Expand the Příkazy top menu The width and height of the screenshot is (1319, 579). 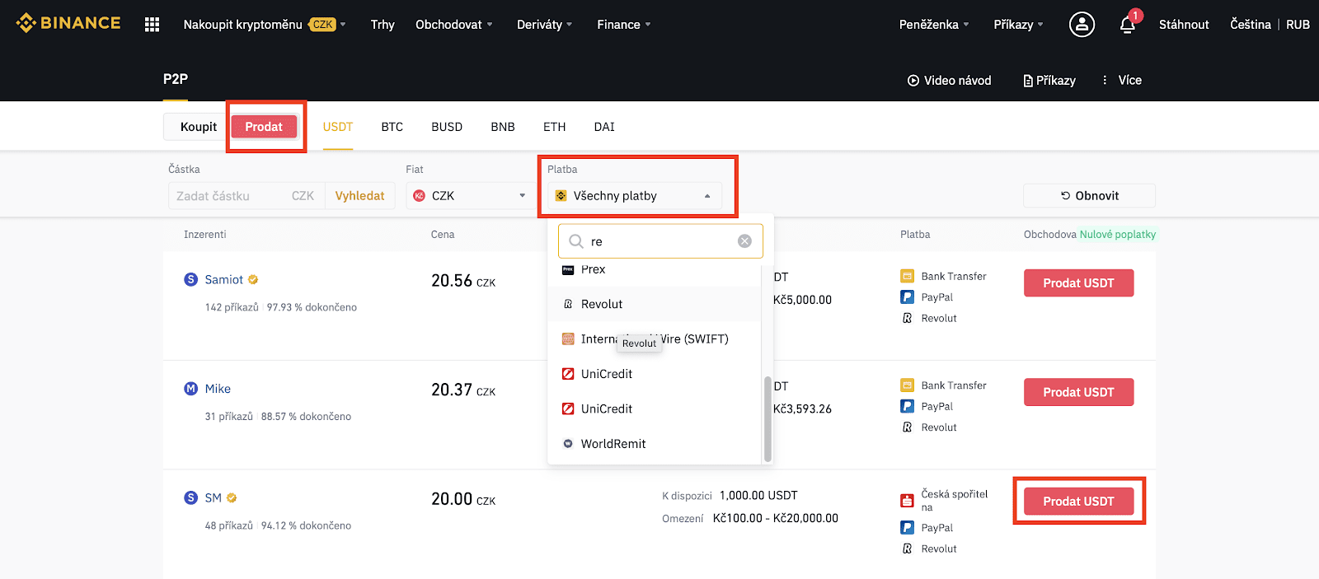(1018, 25)
